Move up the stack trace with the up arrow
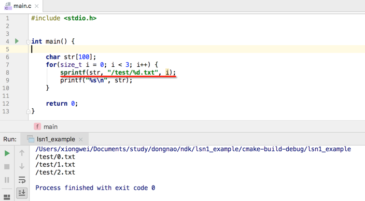 pos(22,153)
